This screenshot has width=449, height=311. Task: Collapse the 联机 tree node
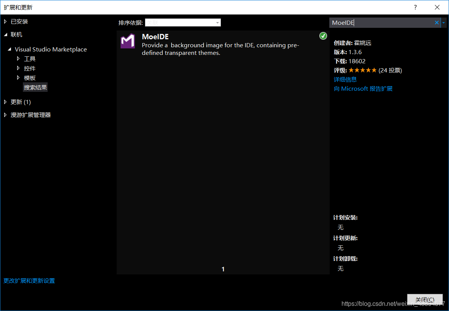pyautogui.click(x=5, y=35)
